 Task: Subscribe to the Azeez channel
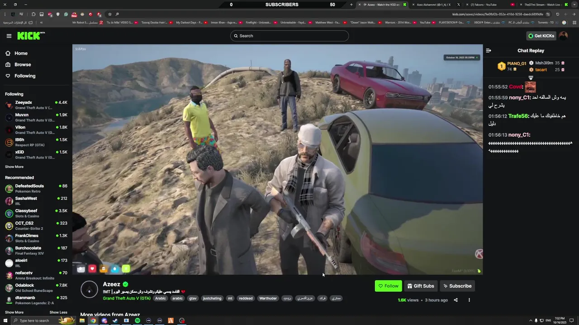click(x=457, y=286)
